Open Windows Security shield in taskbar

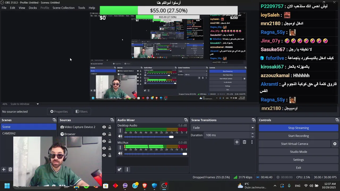pyautogui.click(x=154, y=186)
